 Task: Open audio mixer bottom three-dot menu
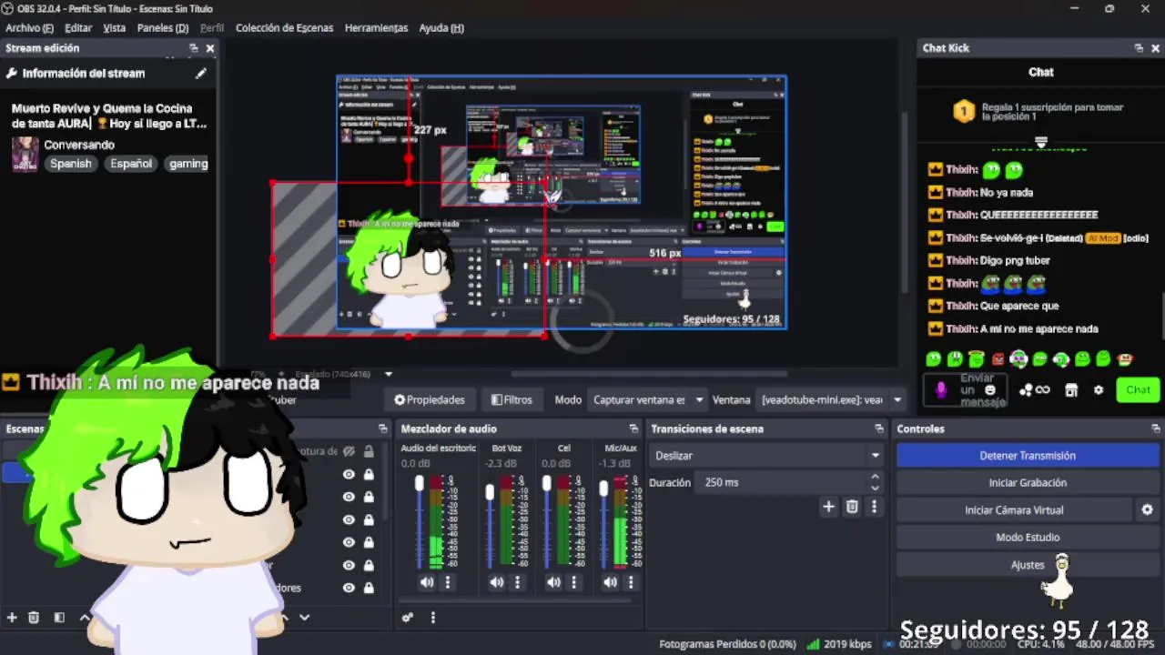(432, 617)
